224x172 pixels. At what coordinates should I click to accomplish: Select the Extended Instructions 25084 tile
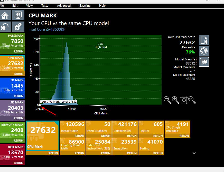99,145
